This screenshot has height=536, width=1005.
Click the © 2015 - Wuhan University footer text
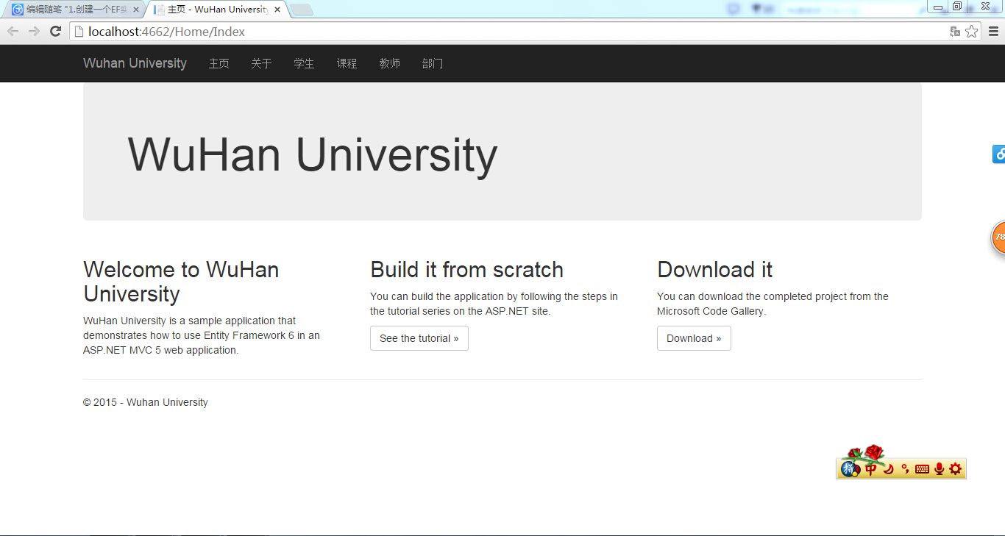point(145,402)
